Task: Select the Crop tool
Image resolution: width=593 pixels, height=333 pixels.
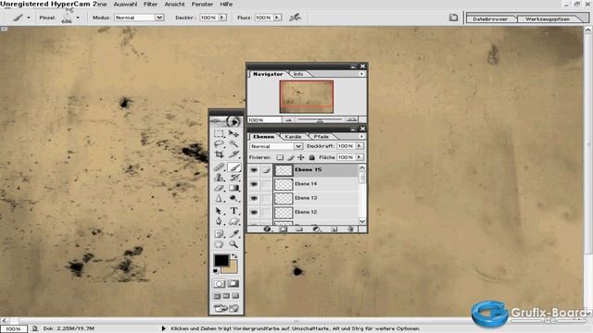Action: [x=219, y=154]
